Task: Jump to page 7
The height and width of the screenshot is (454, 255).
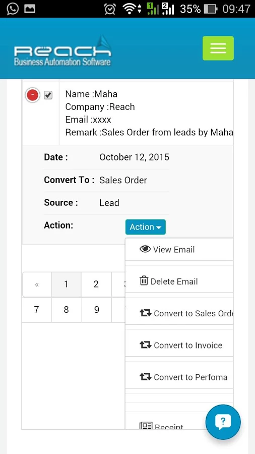Action: tap(36, 310)
